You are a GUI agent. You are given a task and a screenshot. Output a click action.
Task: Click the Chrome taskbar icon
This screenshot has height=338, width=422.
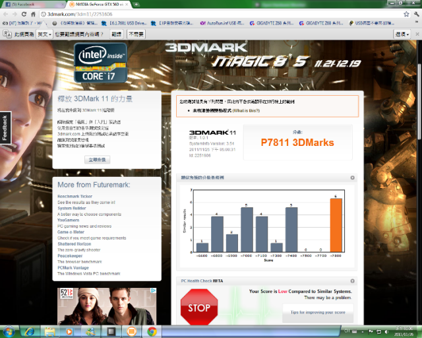tap(152, 331)
